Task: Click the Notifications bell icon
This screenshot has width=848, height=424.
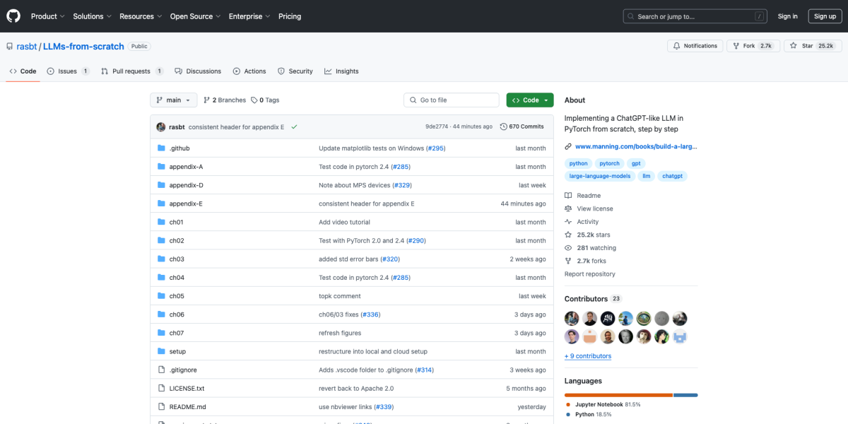Action: click(676, 46)
